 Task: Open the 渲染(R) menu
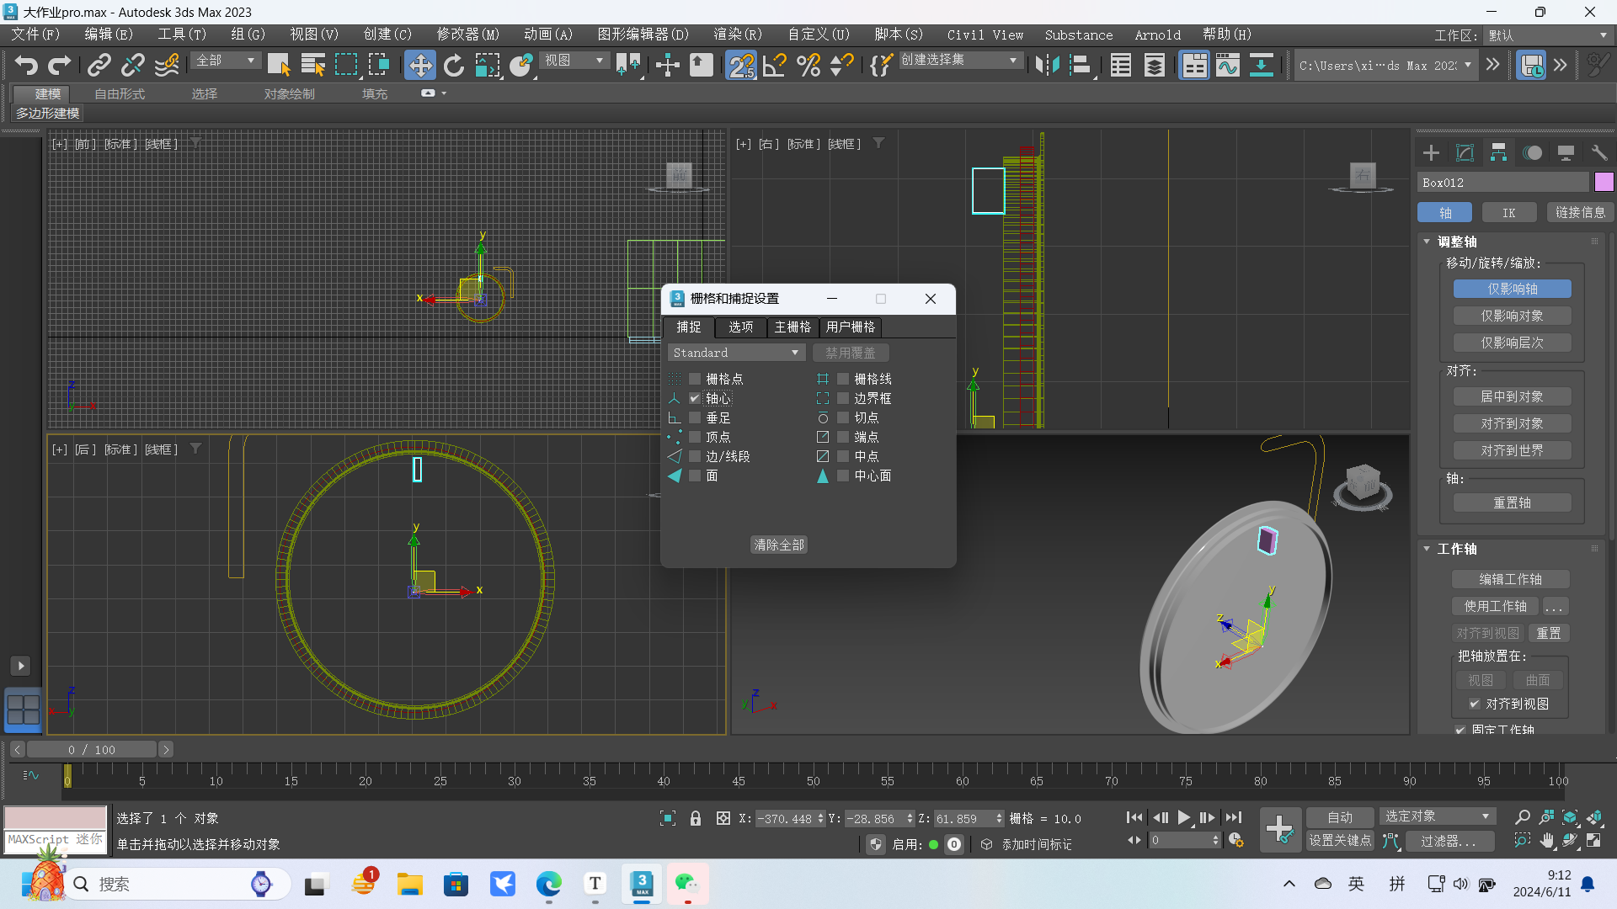click(x=738, y=35)
